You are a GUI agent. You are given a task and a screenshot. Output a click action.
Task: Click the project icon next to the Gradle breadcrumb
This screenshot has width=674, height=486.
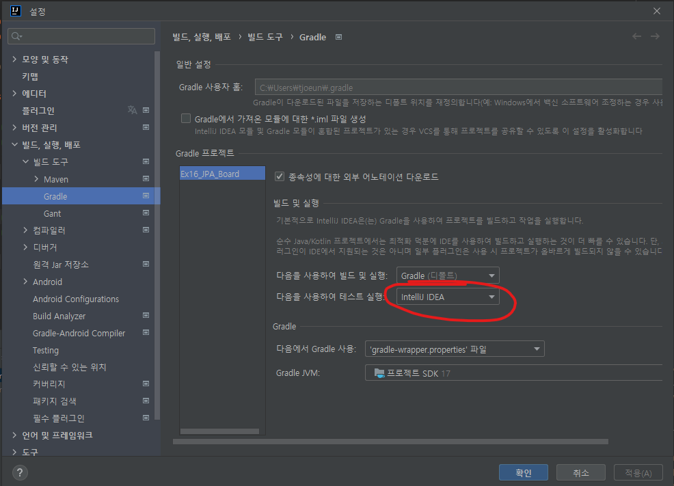[339, 37]
